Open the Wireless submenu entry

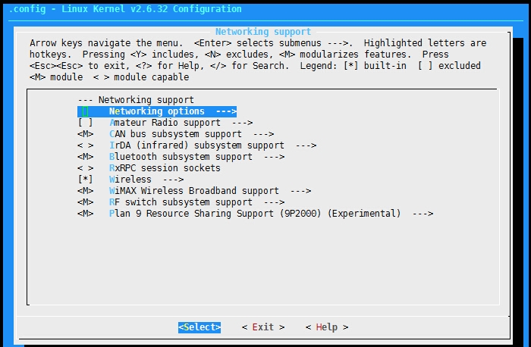130,180
